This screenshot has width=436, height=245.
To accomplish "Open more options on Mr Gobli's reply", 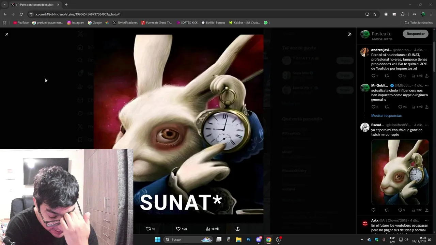I will (x=426, y=85).
